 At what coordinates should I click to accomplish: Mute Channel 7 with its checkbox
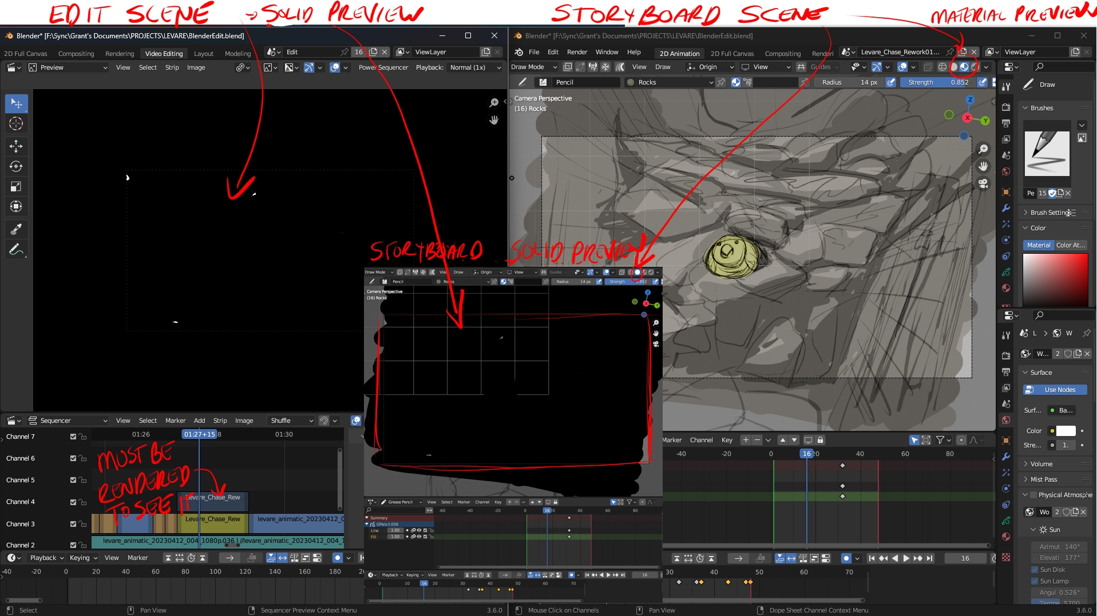(73, 437)
